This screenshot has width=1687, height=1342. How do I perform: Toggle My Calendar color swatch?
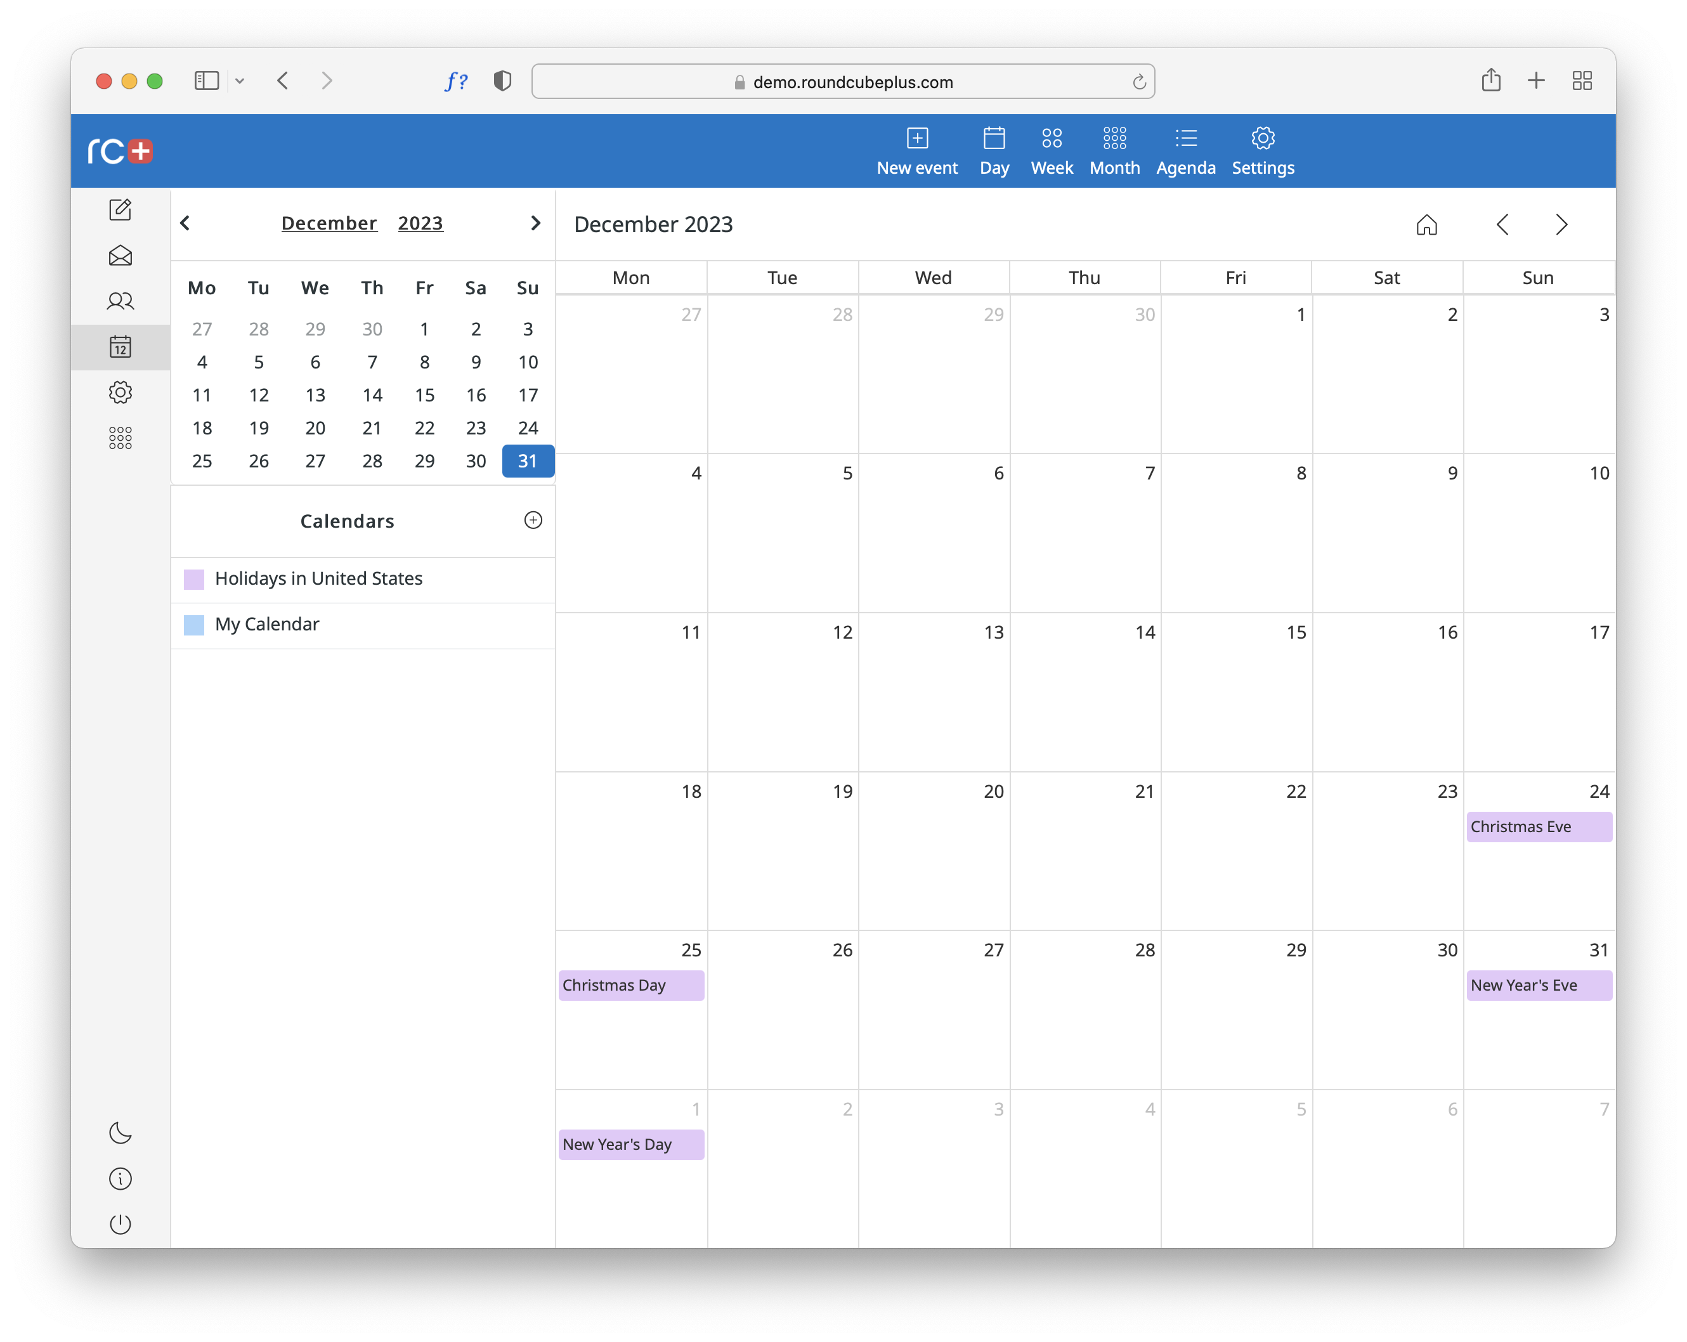(x=193, y=625)
